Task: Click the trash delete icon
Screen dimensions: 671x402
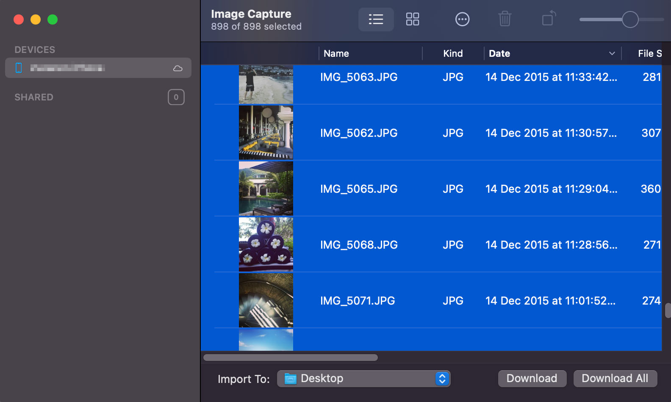Action: (x=505, y=19)
